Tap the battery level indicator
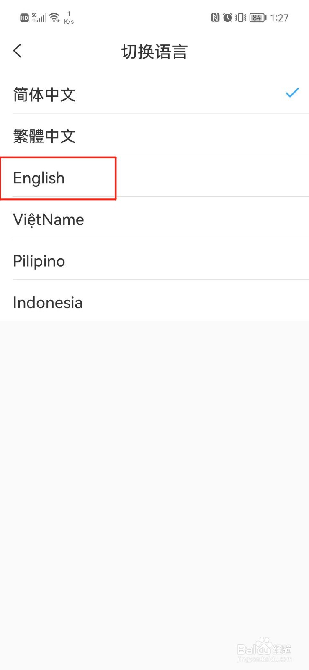The height and width of the screenshot is (670, 309). click(x=257, y=18)
